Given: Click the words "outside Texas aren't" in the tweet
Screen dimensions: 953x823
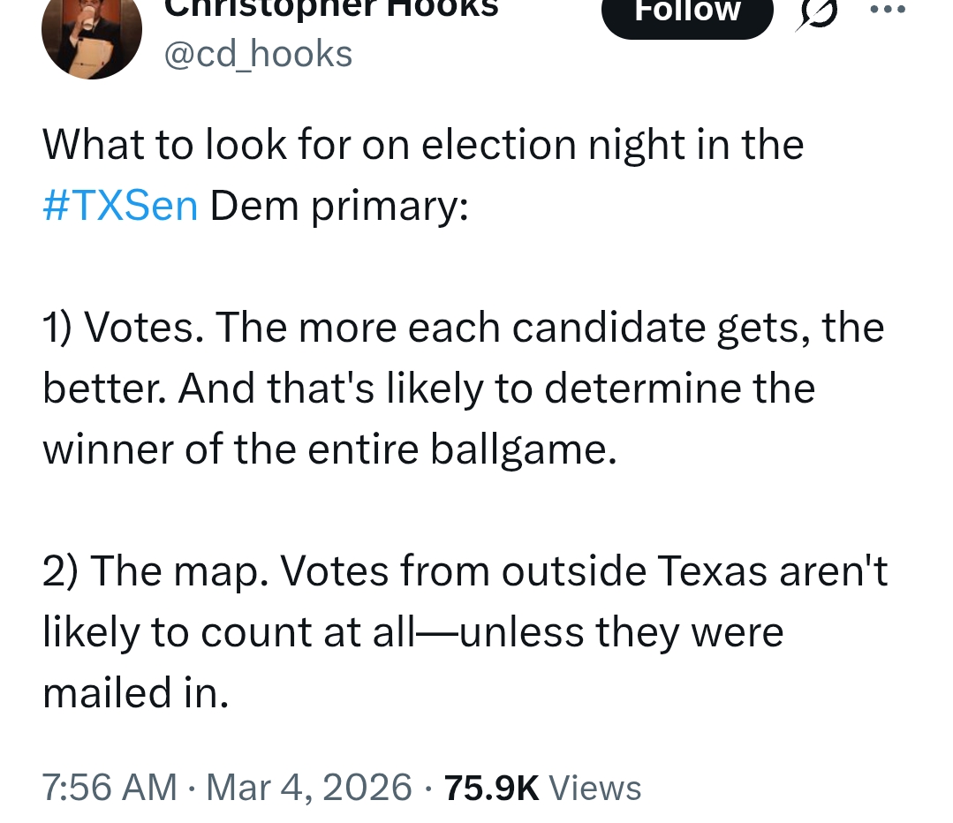Looking at the screenshot, I should pyautogui.click(x=695, y=571).
